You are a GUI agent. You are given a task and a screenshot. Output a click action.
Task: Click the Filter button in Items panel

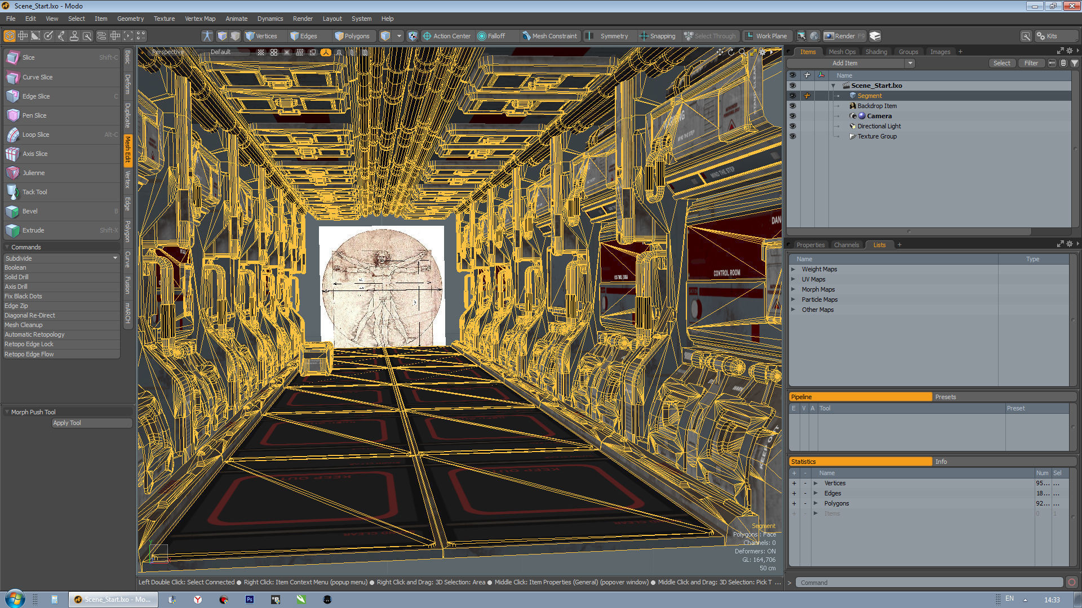pyautogui.click(x=1031, y=63)
